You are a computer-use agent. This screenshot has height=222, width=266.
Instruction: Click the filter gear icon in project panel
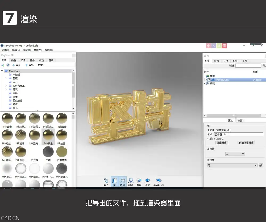pyautogui.click(x=264, y=65)
